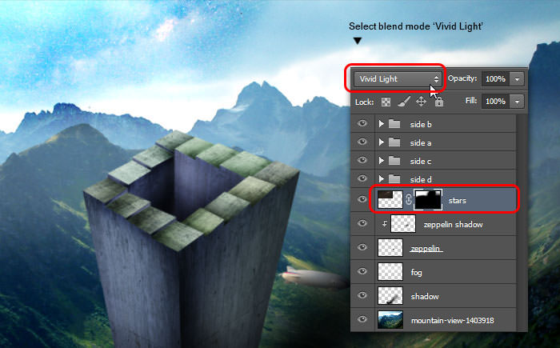
Task: Select the 'side a' group name
Action: 421,143
